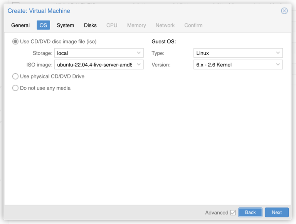
Task: Choose Do not use any media
Action: [15, 88]
